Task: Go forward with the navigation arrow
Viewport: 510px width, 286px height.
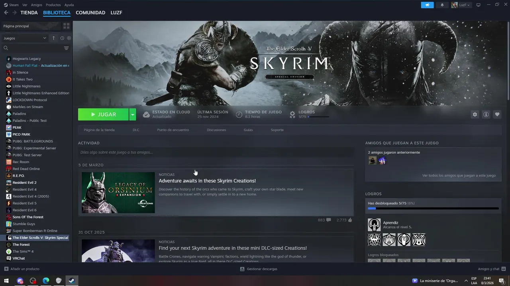Action: 14,13
